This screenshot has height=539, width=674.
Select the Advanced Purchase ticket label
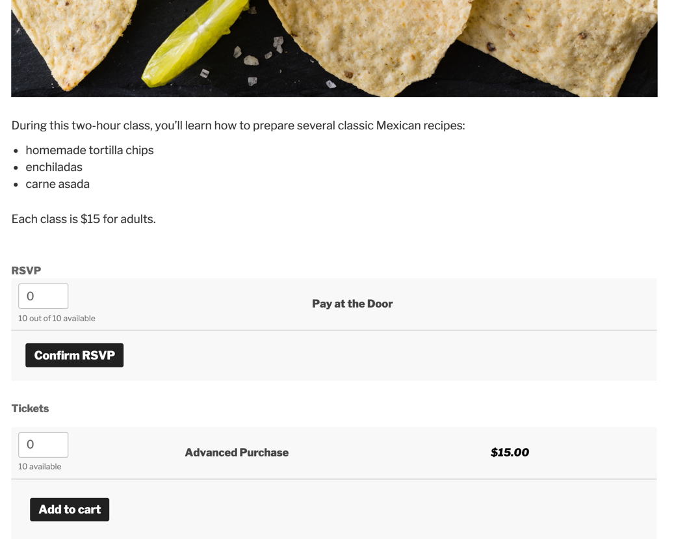(x=237, y=453)
